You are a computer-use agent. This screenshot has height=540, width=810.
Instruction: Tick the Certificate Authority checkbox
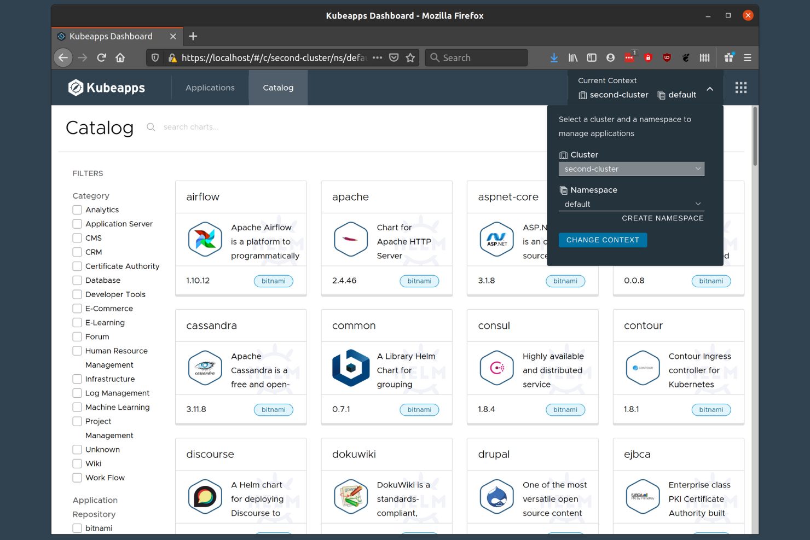77,266
